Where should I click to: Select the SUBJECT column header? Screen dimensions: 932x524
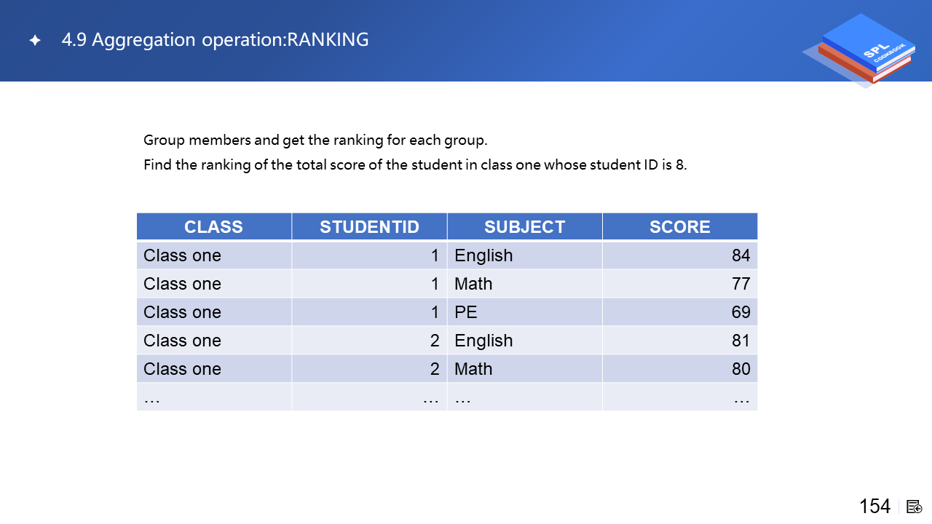(524, 227)
